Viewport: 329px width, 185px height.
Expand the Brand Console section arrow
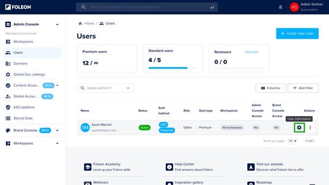(57, 131)
